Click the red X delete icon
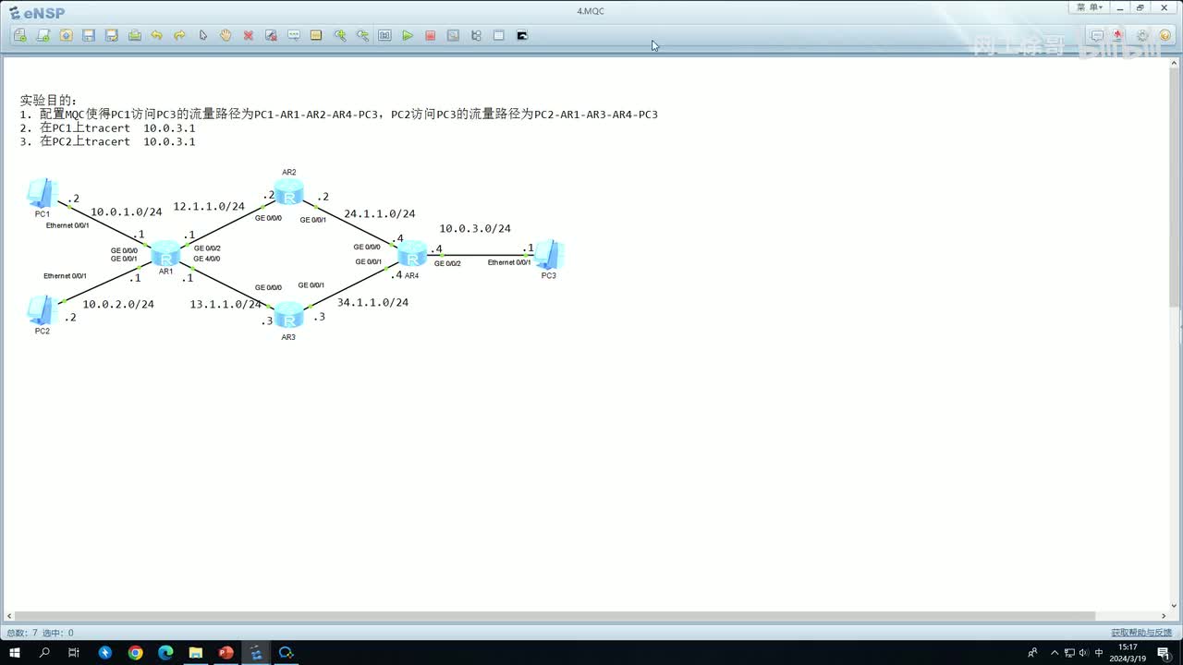This screenshot has width=1183, height=665. tap(249, 35)
